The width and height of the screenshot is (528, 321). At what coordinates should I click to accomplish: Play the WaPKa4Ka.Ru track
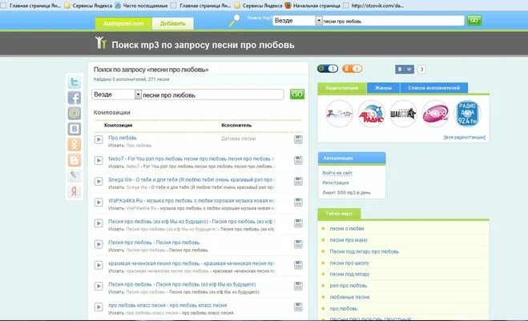pyautogui.click(x=99, y=203)
